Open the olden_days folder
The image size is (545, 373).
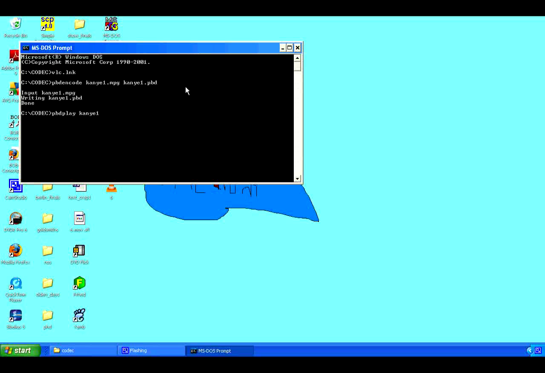coord(47,287)
